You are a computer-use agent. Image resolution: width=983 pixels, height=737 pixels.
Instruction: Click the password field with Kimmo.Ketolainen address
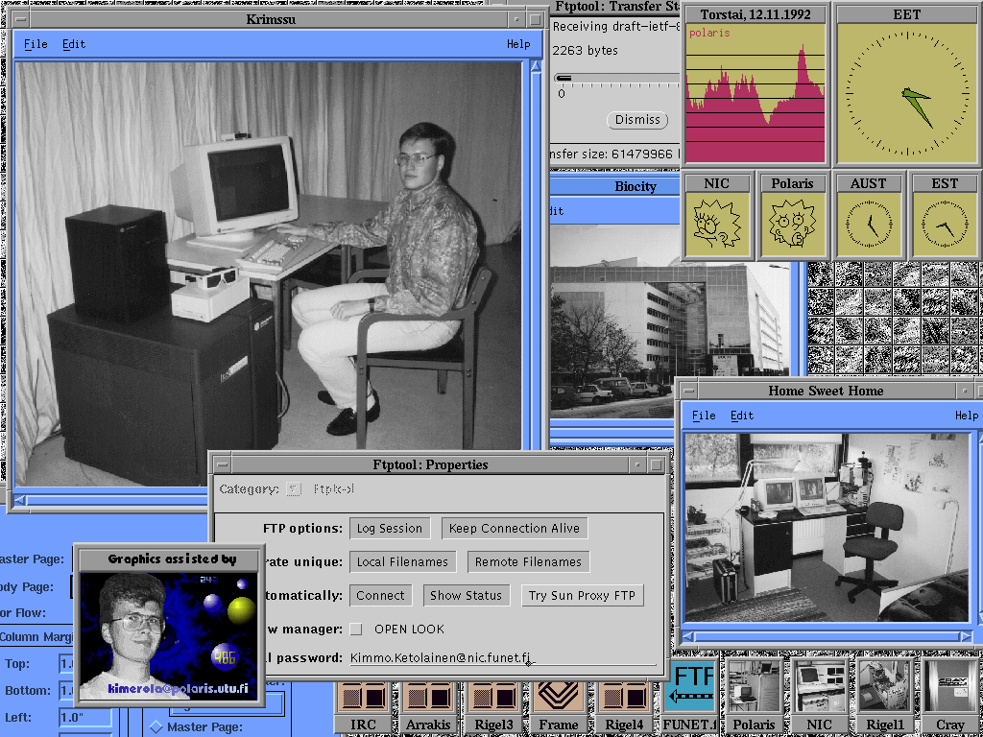(x=499, y=658)
